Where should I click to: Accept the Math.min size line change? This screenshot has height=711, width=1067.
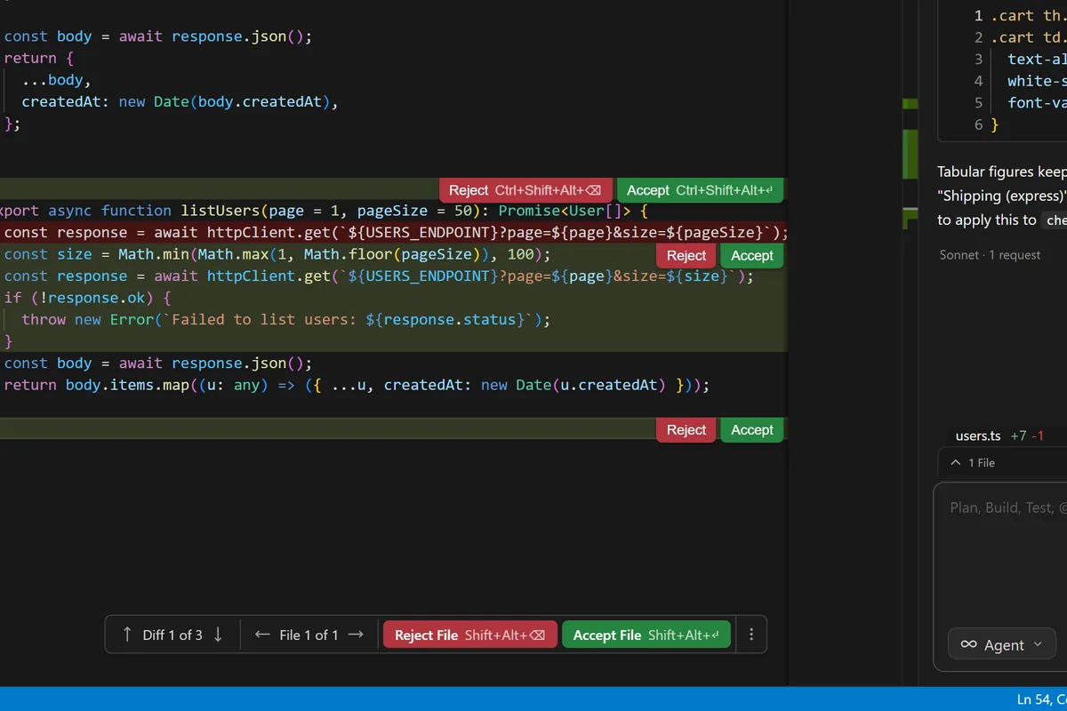pos(752,256)
